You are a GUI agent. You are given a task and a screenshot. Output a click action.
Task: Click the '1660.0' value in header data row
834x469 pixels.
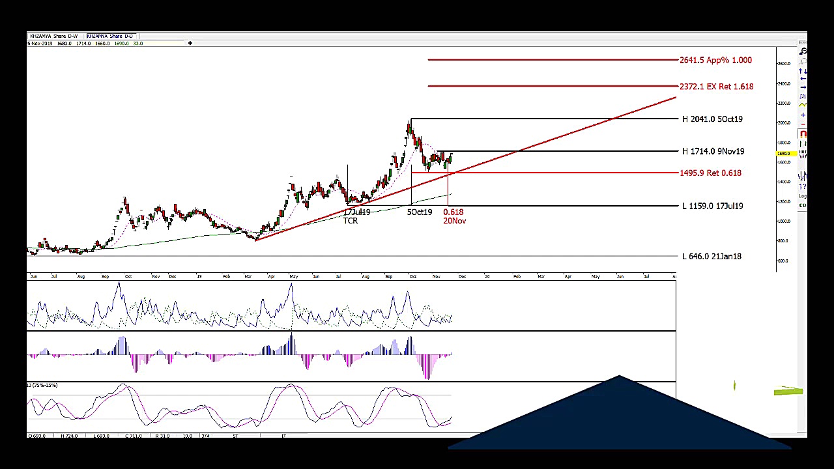(x=102, y=44)
